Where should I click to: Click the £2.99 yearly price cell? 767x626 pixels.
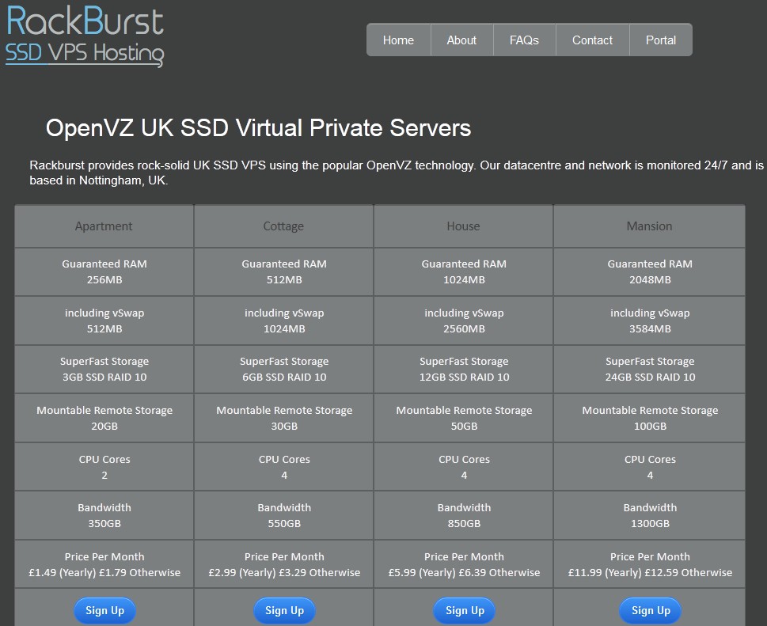[283, 564]
